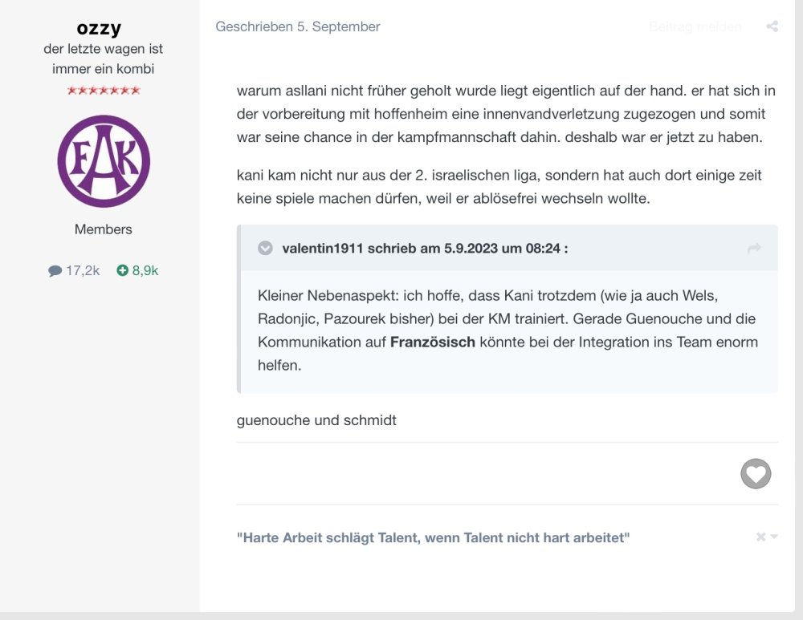
Task: Collapse the valentin1911 quote block
Action: tap(265, 249)
